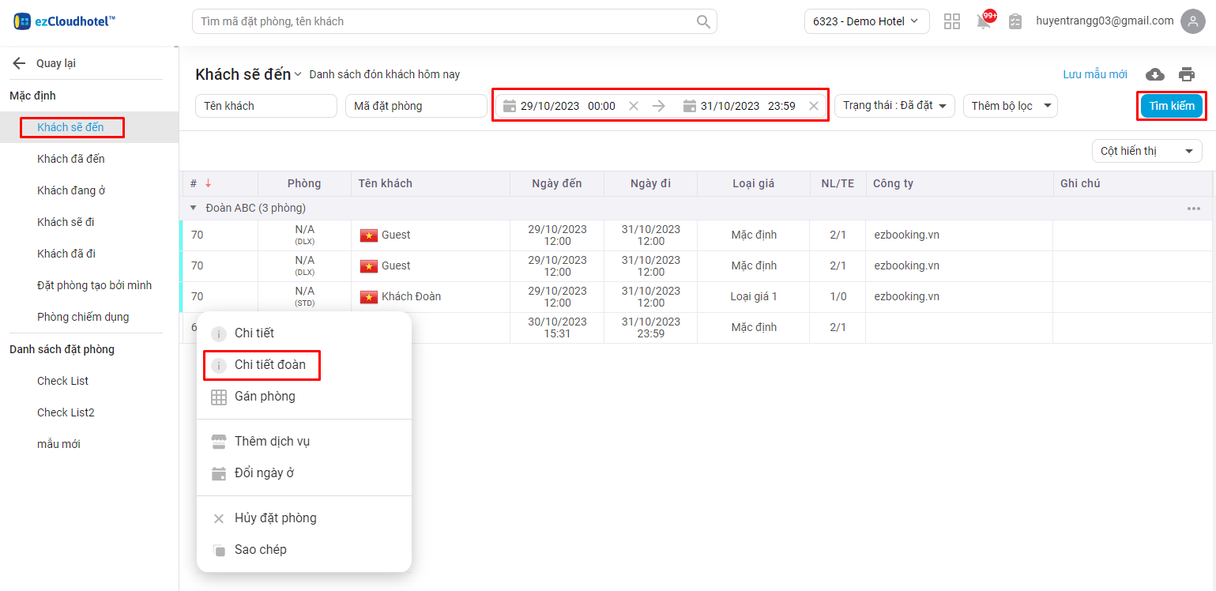Collapse the Đoàn ABC group row

click(x=193, y=209)
